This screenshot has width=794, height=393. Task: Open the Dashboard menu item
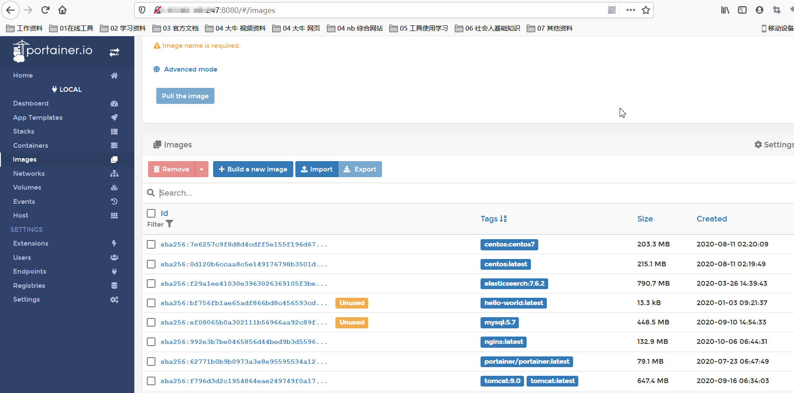pos(31,103)
